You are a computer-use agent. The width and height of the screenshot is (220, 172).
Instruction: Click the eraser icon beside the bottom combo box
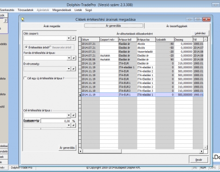click(73, 125)
